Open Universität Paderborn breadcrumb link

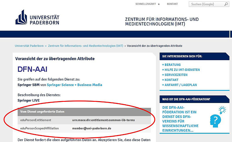(29, 46)
